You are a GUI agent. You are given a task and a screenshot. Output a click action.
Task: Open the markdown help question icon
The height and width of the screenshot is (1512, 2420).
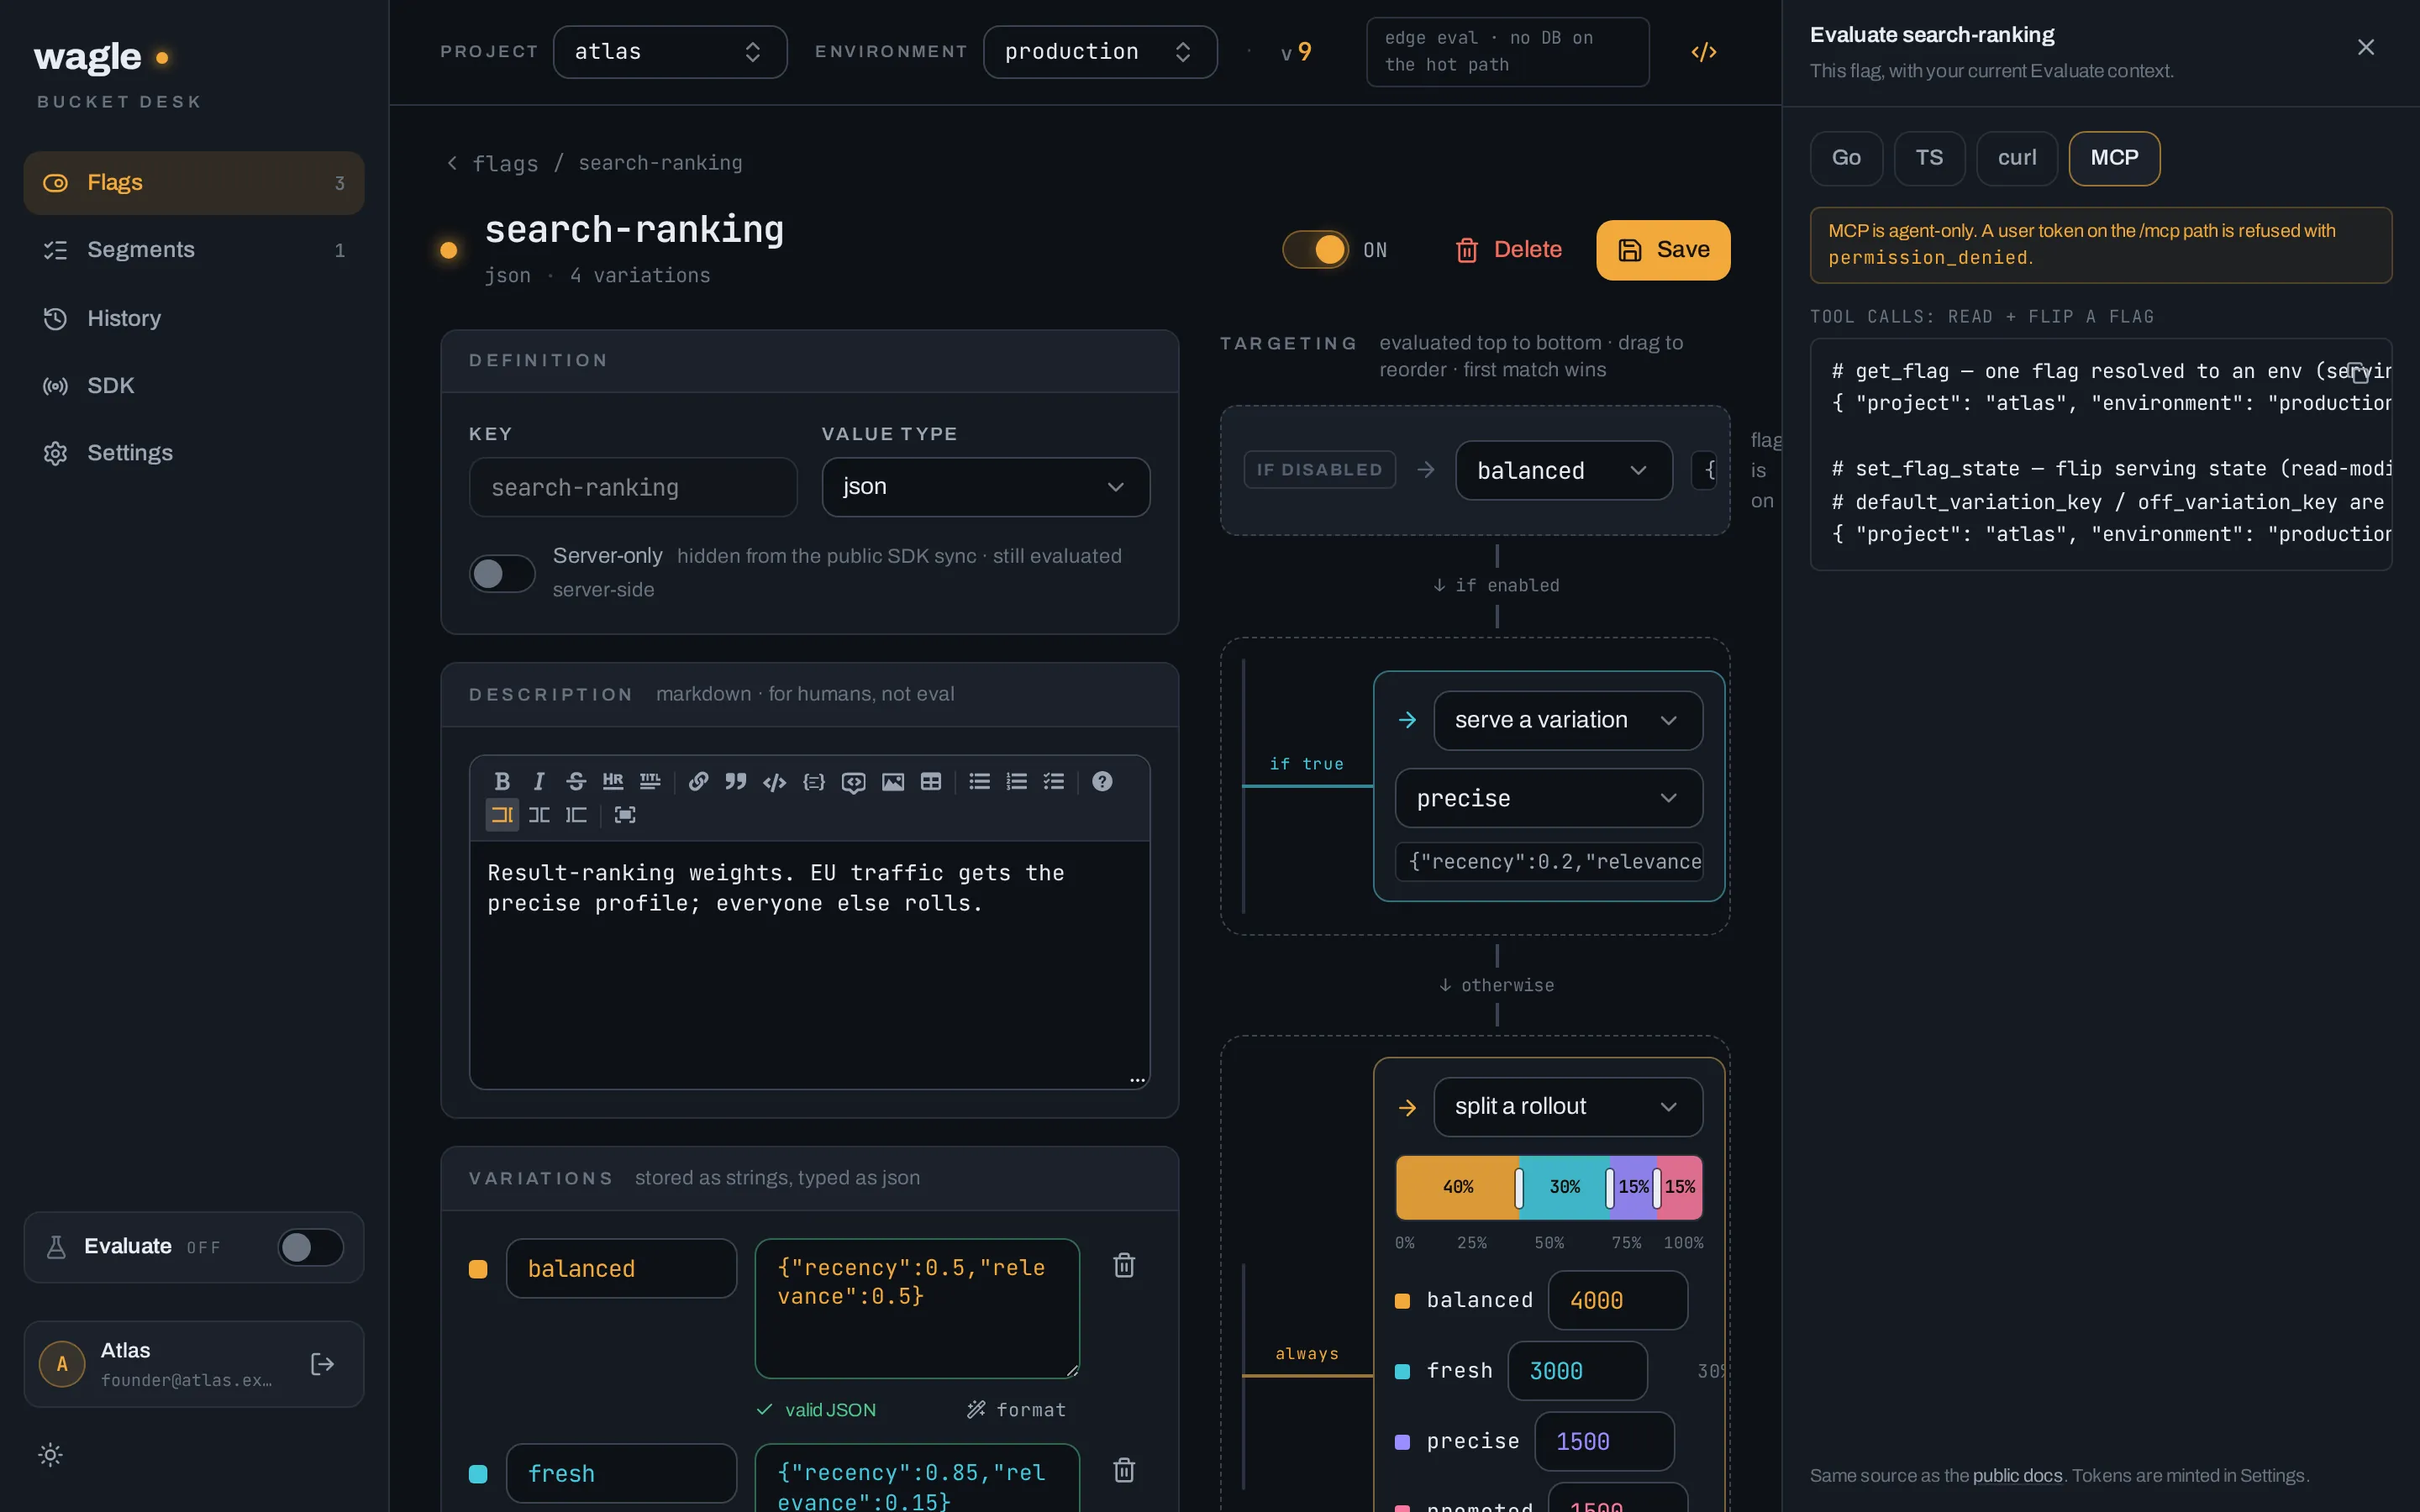tap(1102, 781)
